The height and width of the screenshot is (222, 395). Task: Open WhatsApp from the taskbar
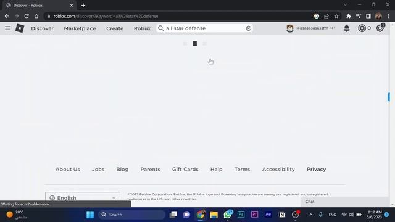coord(228,215)
